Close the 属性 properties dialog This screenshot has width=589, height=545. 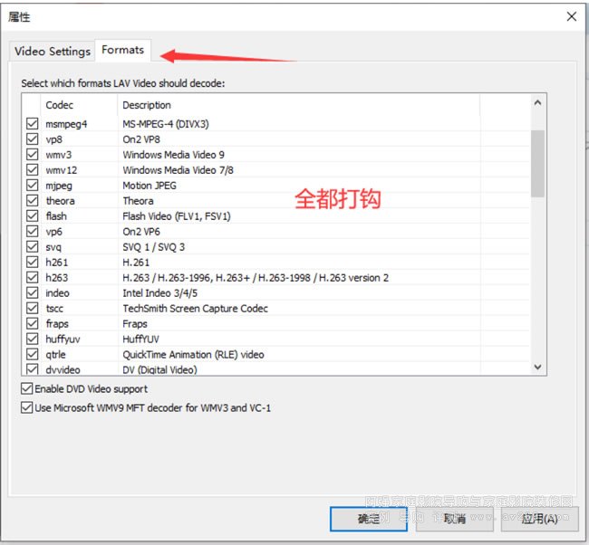[571, 16]
